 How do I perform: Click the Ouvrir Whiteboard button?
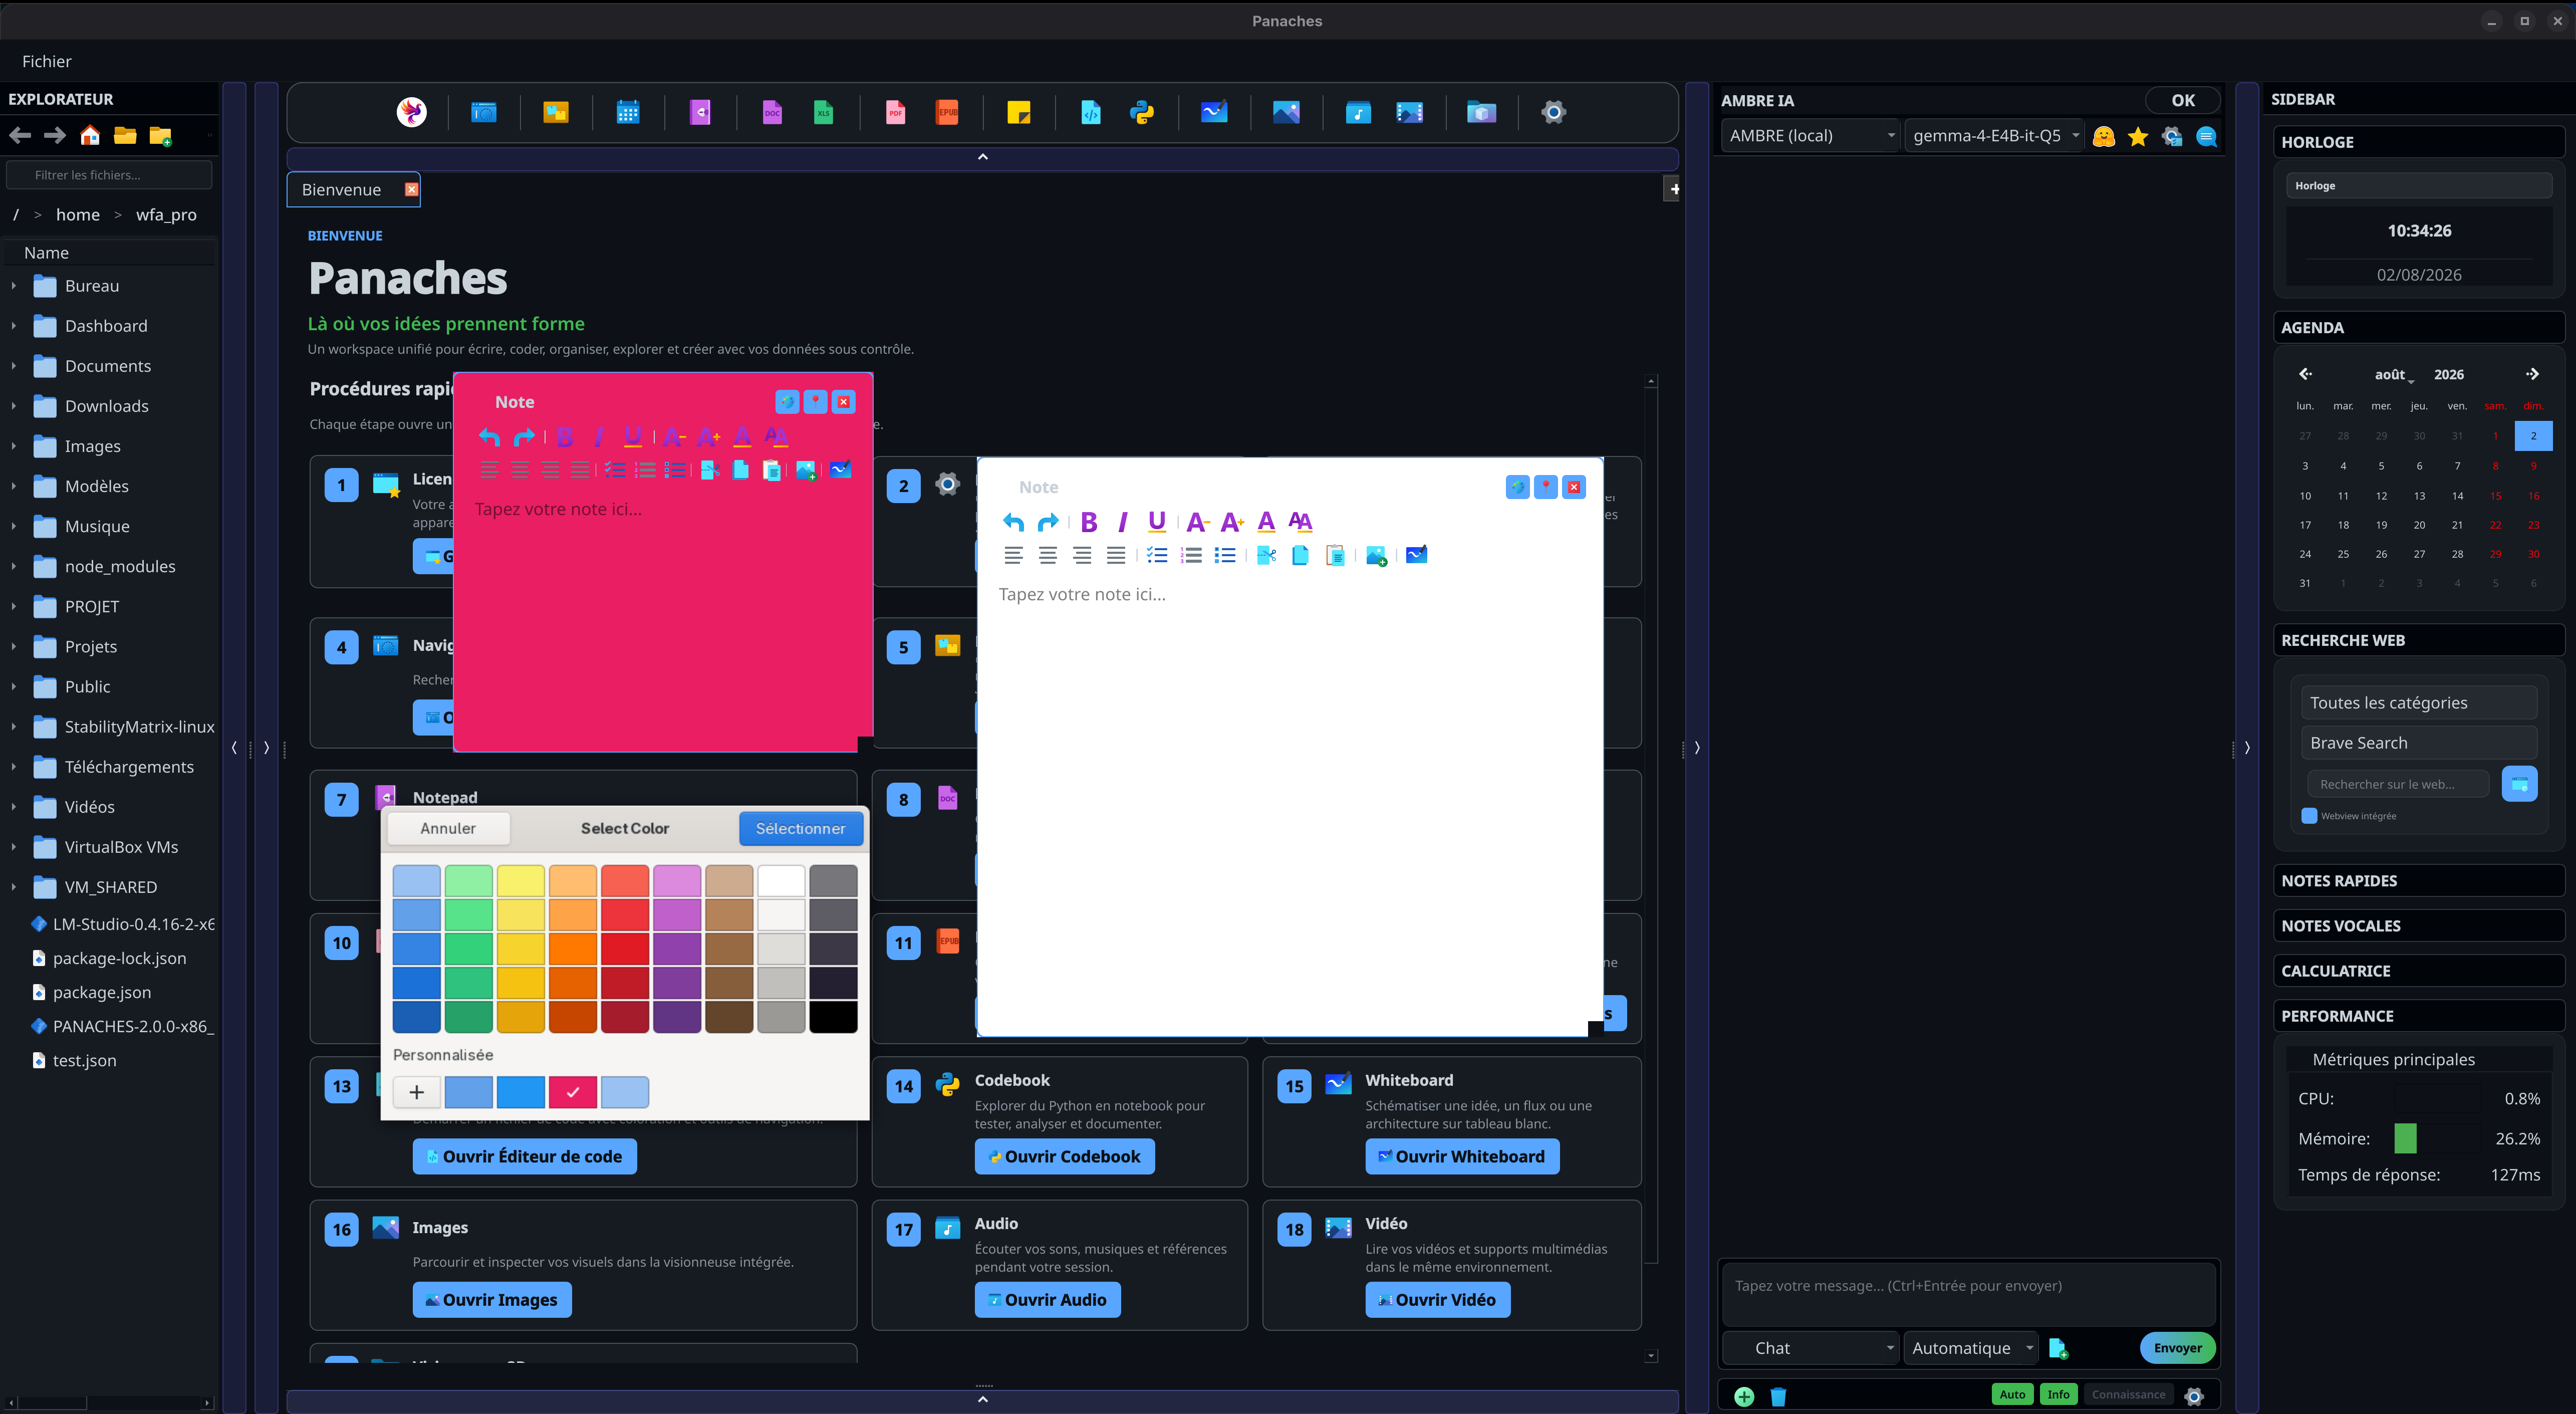tap(1461, 1156)
